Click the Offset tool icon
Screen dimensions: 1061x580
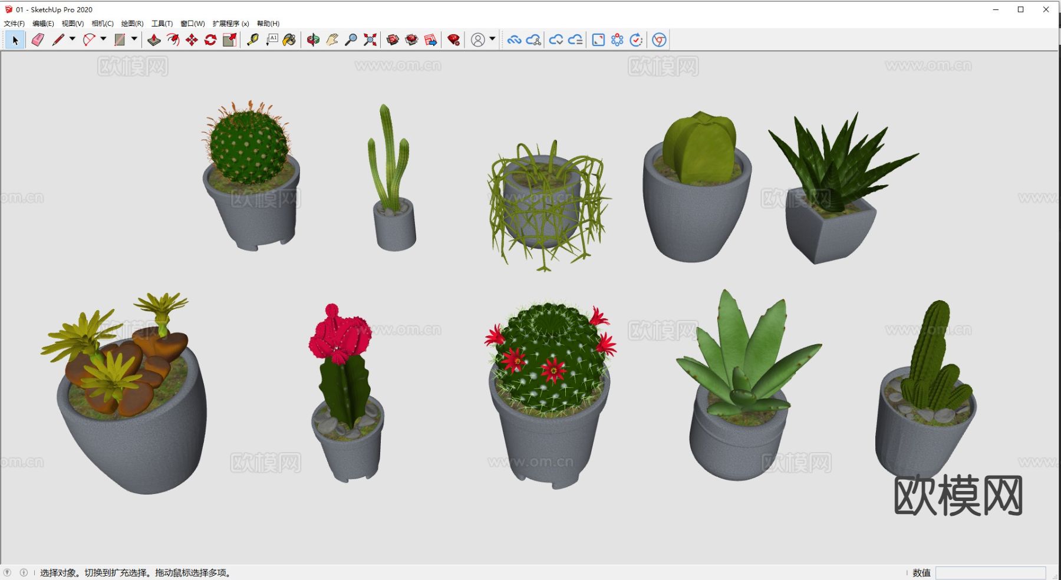coord(173,39)
